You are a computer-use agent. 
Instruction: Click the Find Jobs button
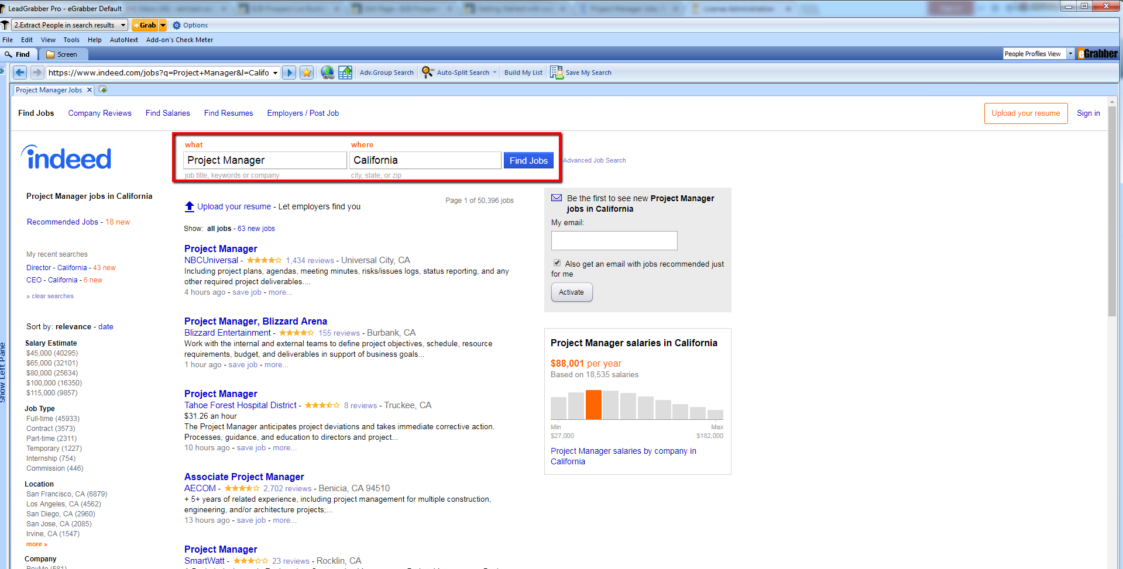(528, 160)
